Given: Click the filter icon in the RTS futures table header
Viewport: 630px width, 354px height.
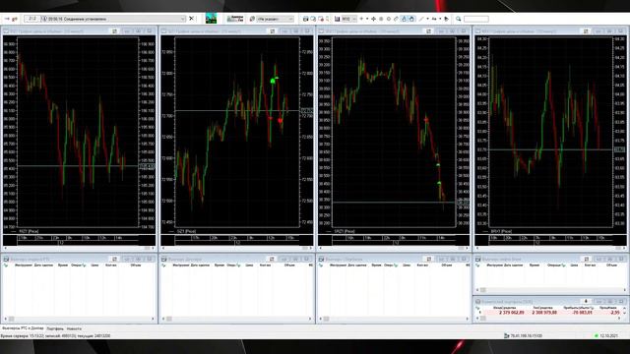Looking at the screenshot, I should coord(6,265).
